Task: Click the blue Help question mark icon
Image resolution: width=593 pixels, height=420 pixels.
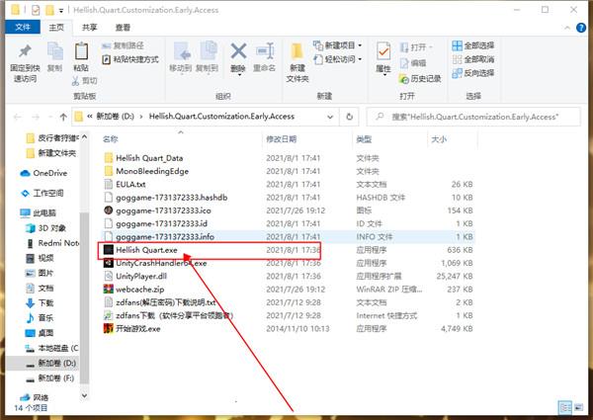Action: [x=581, y=28]
